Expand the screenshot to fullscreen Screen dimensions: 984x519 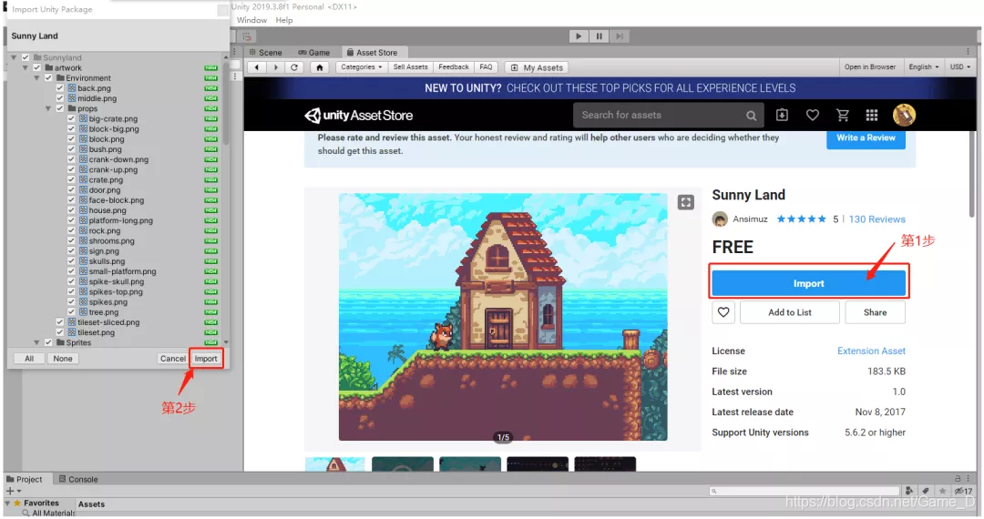point(685,202)
